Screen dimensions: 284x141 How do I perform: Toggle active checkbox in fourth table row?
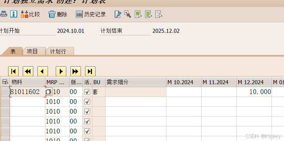(x=87, y=121)
